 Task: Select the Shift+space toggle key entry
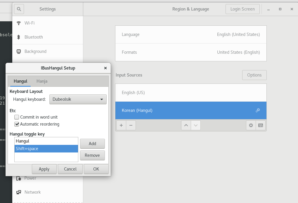pyautogui.click(x=46, y=149)
